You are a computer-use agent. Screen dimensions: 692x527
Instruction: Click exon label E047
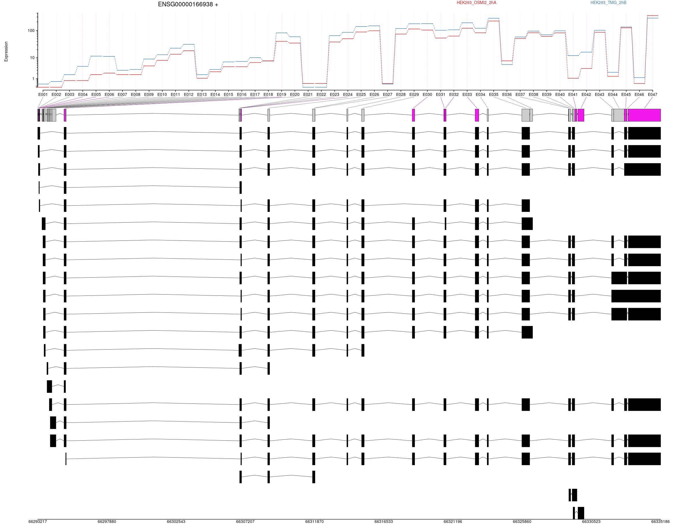tap(652, 94)
